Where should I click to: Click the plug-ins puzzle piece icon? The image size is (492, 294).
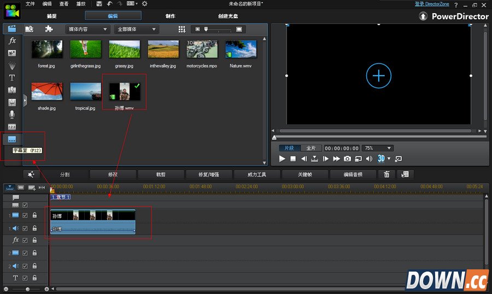49,29
